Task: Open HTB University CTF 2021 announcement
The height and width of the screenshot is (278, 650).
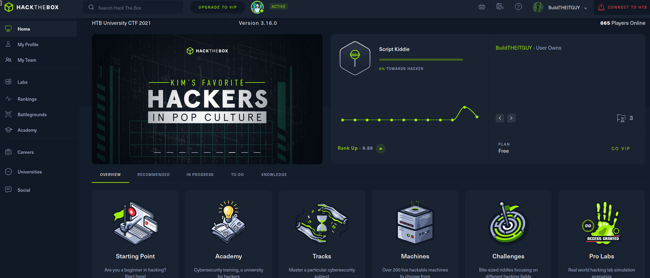Action: click(x=121, y=23)
